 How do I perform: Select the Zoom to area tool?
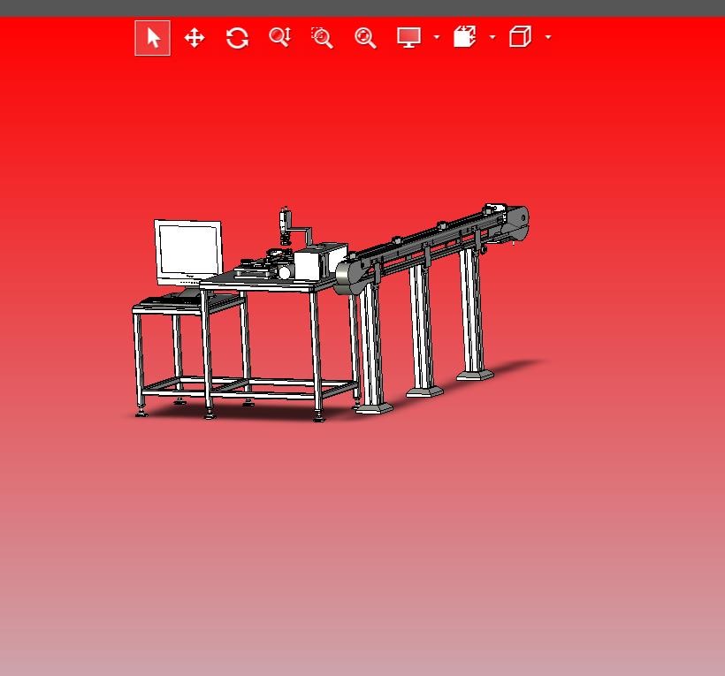click(322, 37)
